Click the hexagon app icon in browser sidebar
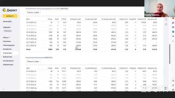 click(x=173, y=27)
